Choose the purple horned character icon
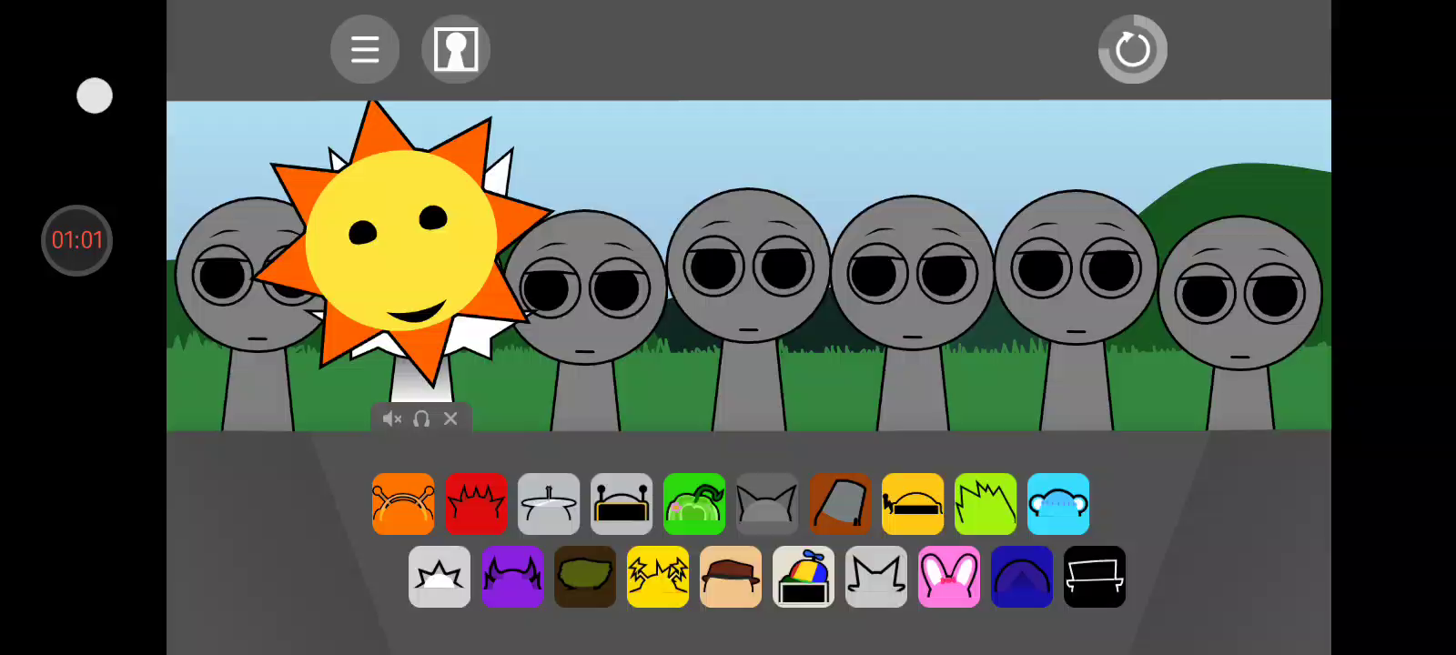The image size is (1456, 655). (x=512, y=577)
